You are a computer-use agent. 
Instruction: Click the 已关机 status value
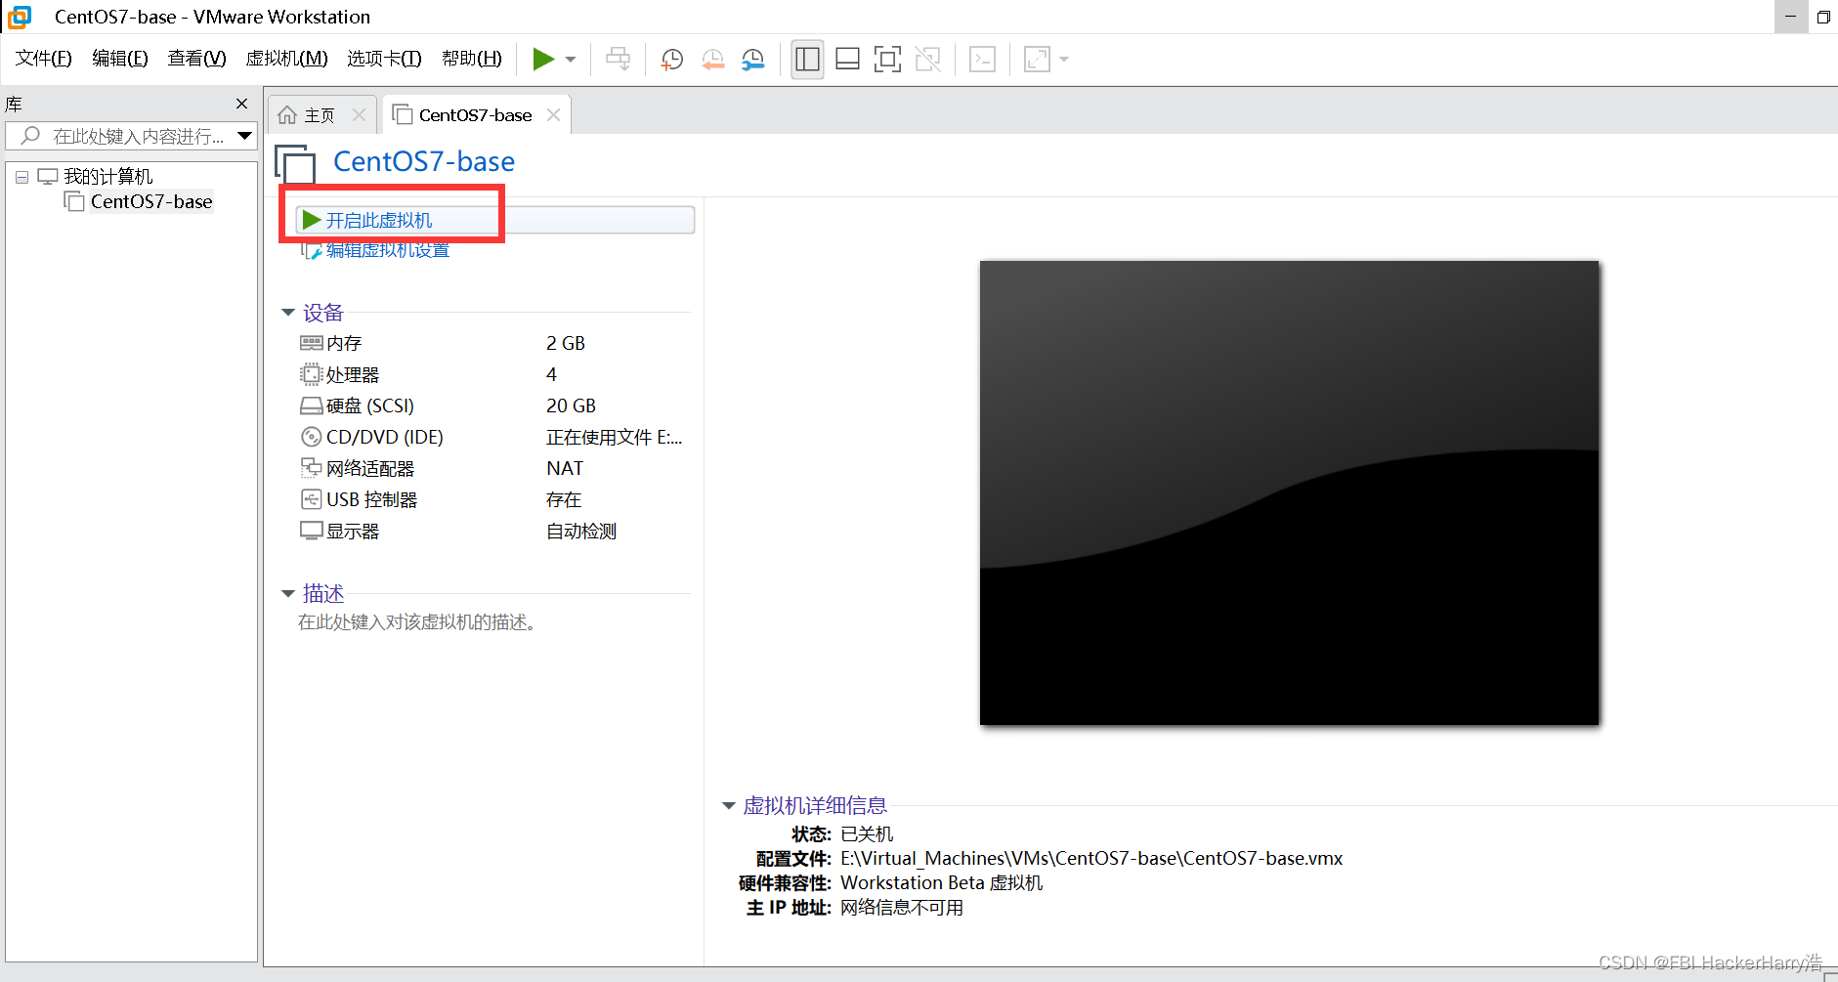coord(867,833)
